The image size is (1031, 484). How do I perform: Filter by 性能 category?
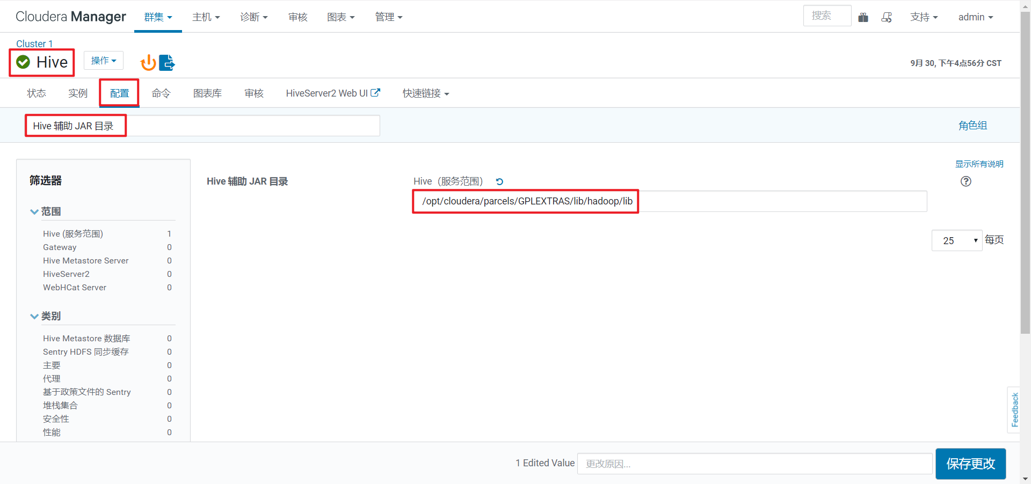(x=52, y=432)
